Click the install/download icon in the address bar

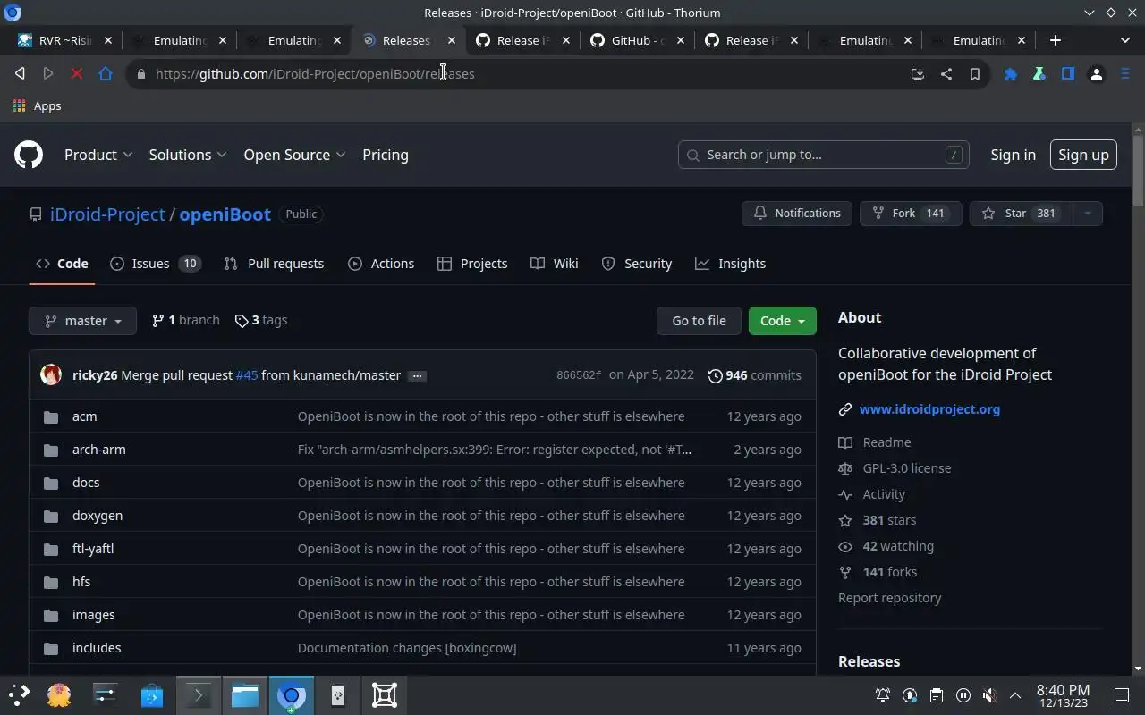click(x=917, y=74)
